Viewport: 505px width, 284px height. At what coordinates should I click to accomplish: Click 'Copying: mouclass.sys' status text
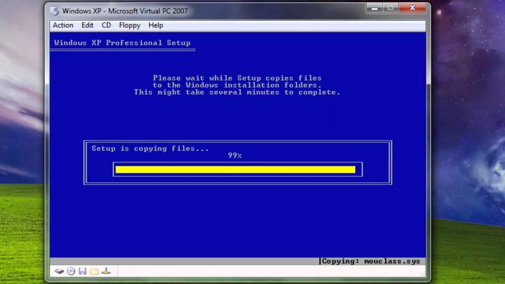(x=371, y=261)
